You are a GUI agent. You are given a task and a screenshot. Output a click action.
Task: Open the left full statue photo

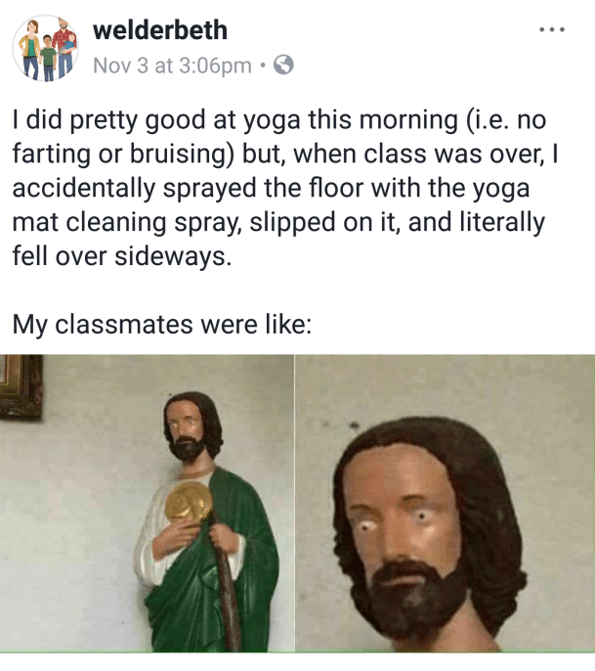tap(147, 504)
